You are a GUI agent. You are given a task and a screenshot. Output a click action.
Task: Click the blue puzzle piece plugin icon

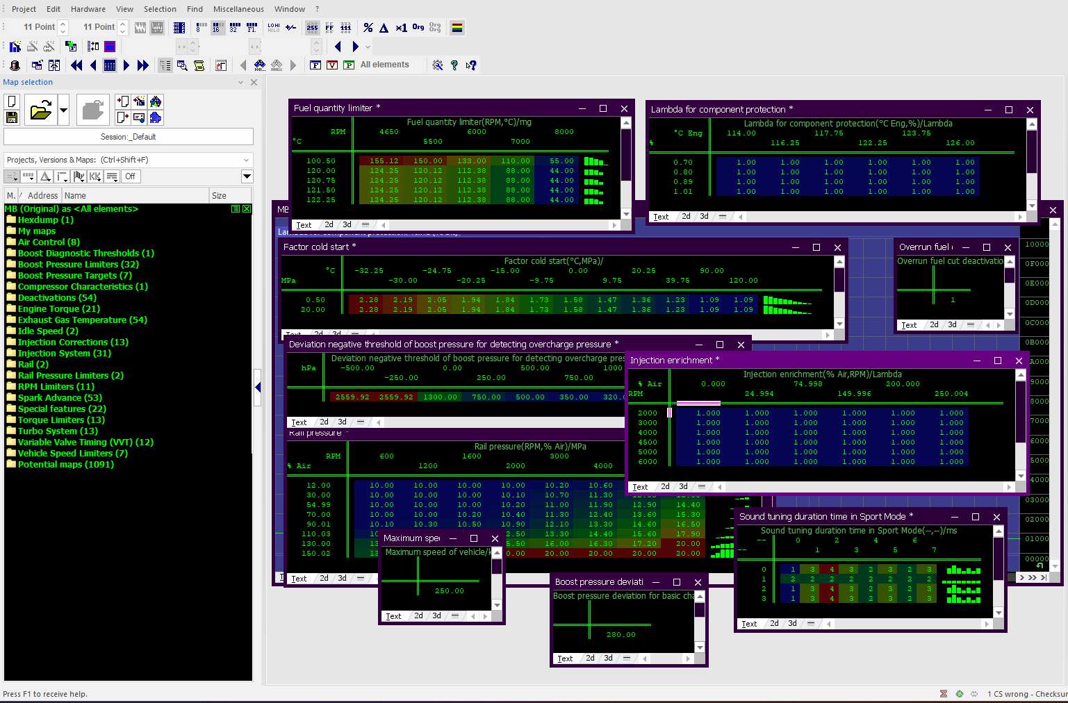156,117
